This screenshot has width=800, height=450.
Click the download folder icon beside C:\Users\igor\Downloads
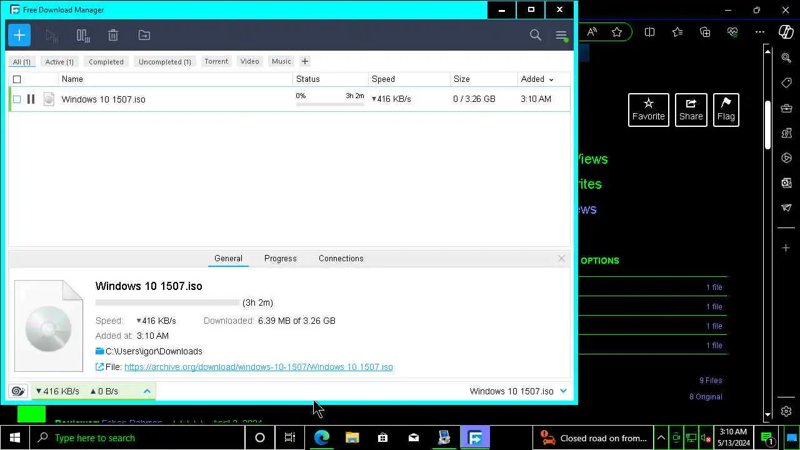coord(99,351)
